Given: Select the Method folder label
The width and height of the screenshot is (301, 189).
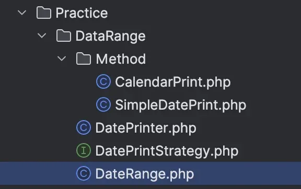Looking at the screenshot, I should tap(121, 58).
